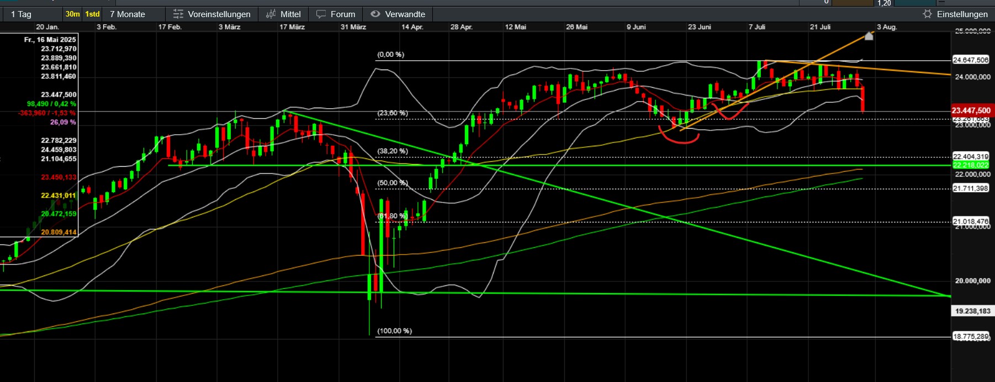Click the 17 März date axis label

point(292,26)
